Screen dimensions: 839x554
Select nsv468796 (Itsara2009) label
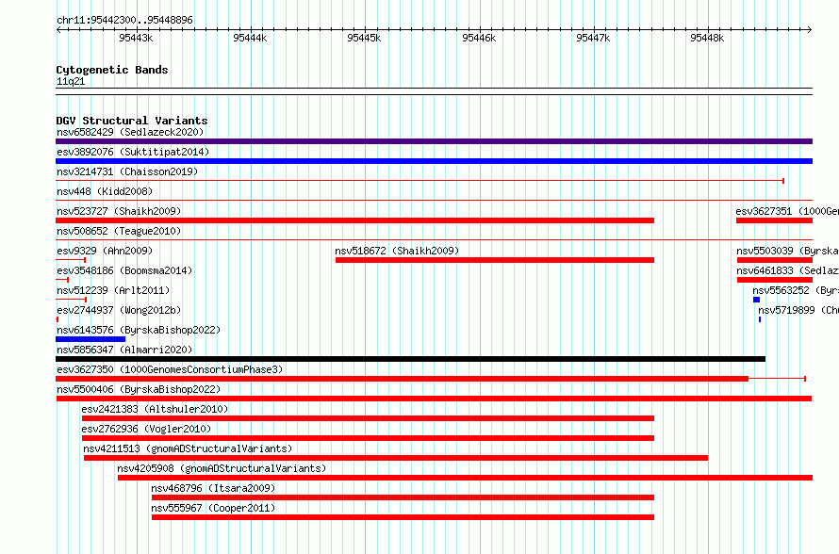coord(213,488)
